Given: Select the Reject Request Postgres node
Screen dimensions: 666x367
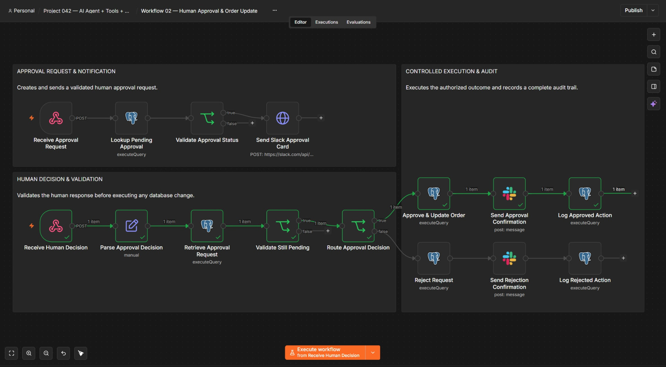Looking at the screenshot, I should (434, 258).
